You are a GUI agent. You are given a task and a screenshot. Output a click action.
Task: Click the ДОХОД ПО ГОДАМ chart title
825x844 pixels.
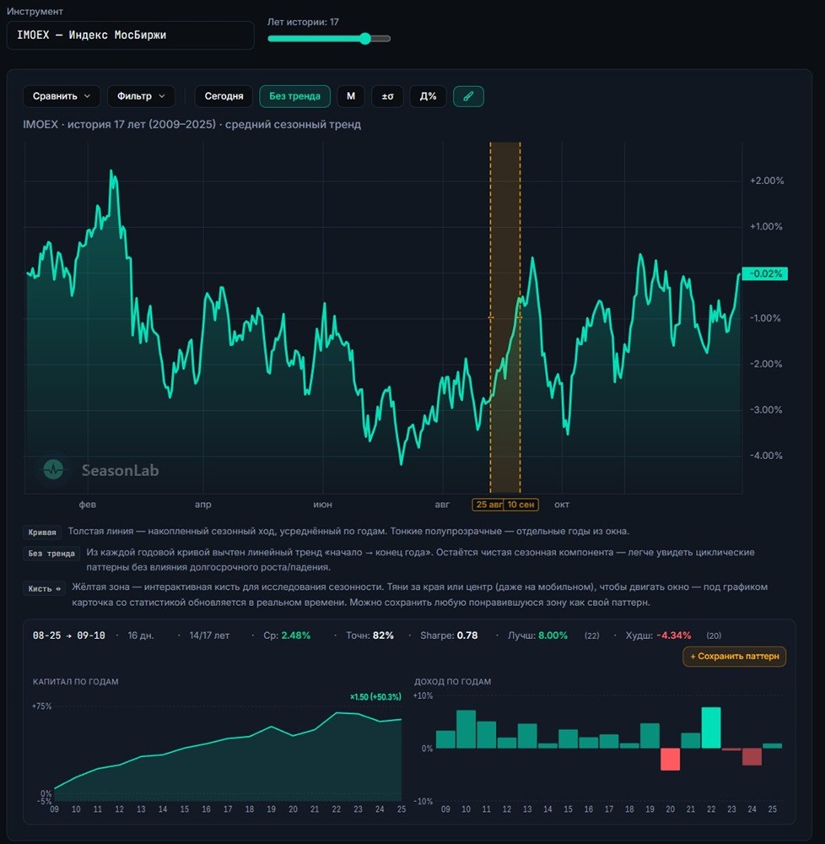tap(452, 681)
